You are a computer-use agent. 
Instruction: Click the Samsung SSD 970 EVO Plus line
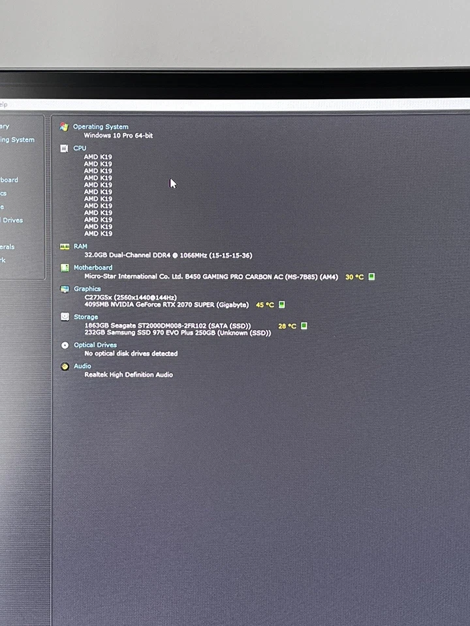tap(178, 333)
